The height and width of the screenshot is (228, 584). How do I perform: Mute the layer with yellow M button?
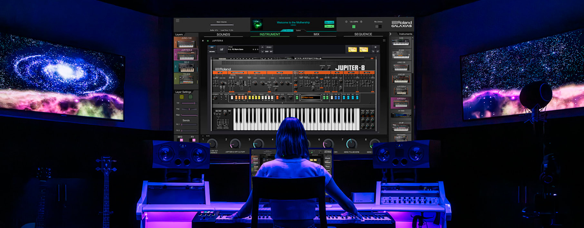pos(182,97)
